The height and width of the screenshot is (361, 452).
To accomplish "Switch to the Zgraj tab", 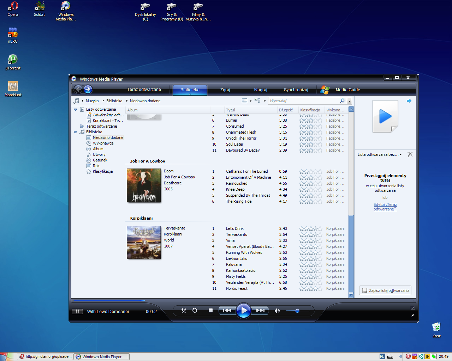I will coord(225,90).
